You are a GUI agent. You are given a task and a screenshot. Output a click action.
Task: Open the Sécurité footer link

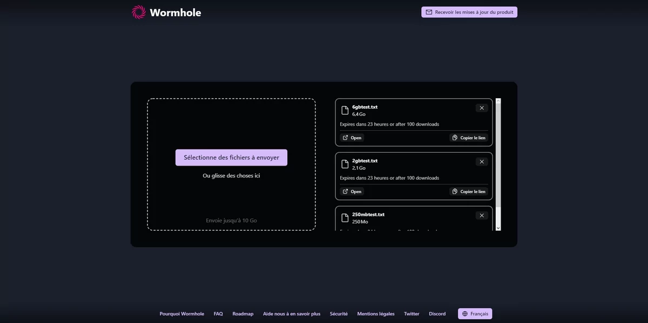[x=339, y=314]
